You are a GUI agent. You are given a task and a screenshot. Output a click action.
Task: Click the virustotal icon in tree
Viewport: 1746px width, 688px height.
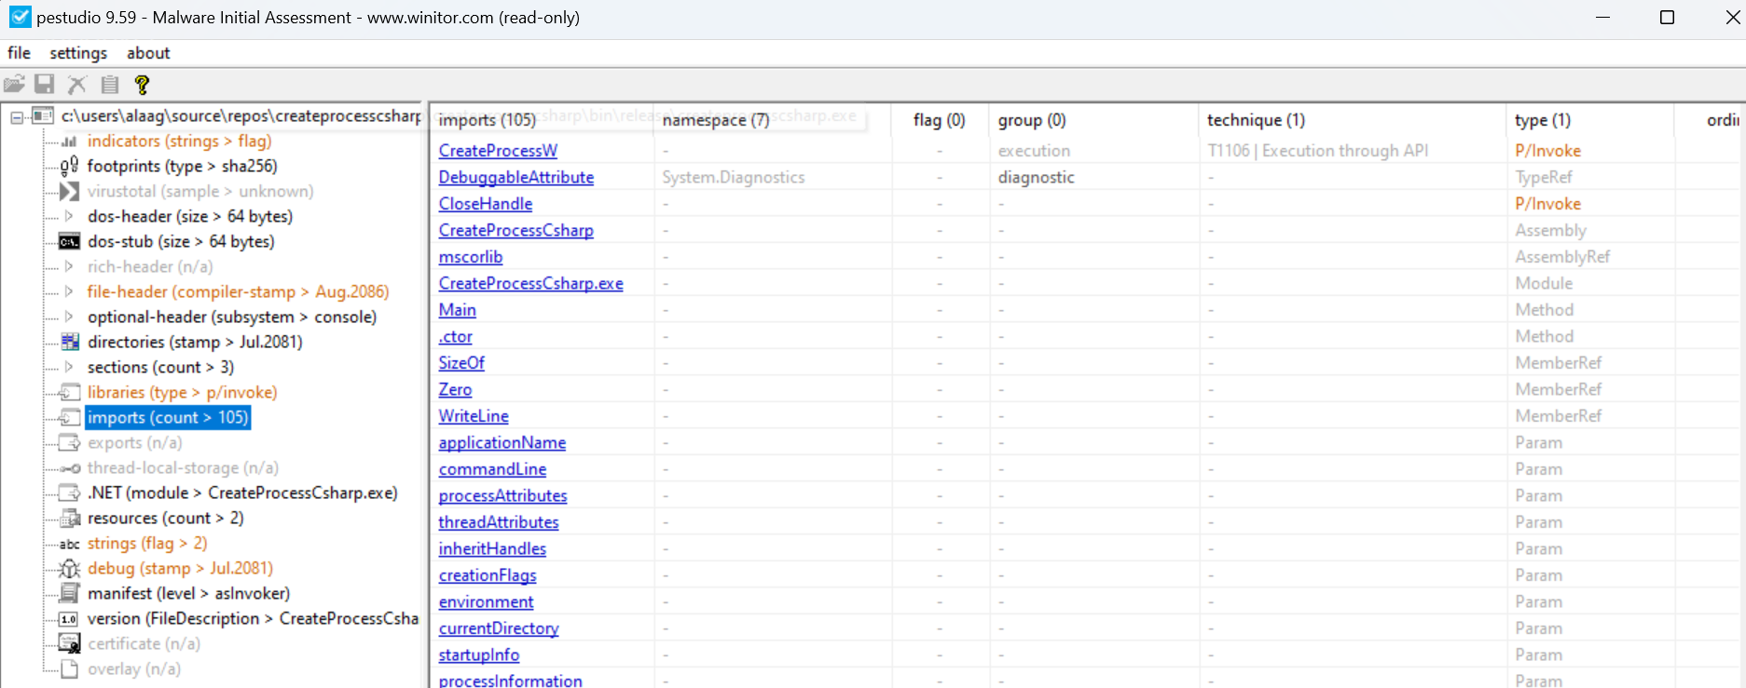coord(69,192)
